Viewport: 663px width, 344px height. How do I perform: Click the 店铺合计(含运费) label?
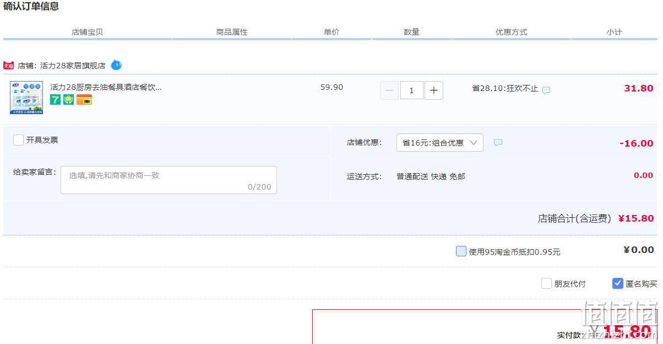574,218
